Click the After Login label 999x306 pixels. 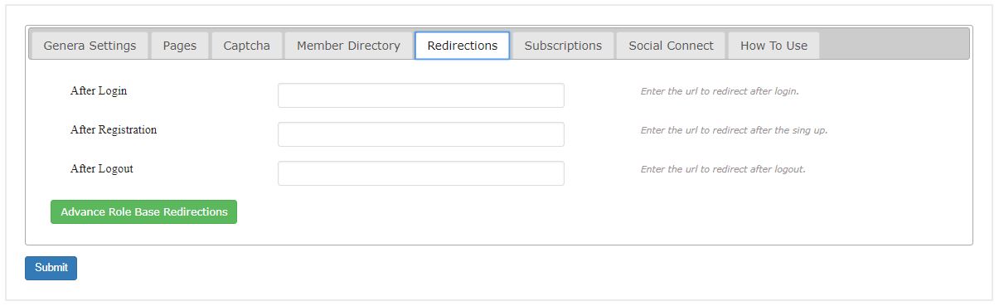99,91
